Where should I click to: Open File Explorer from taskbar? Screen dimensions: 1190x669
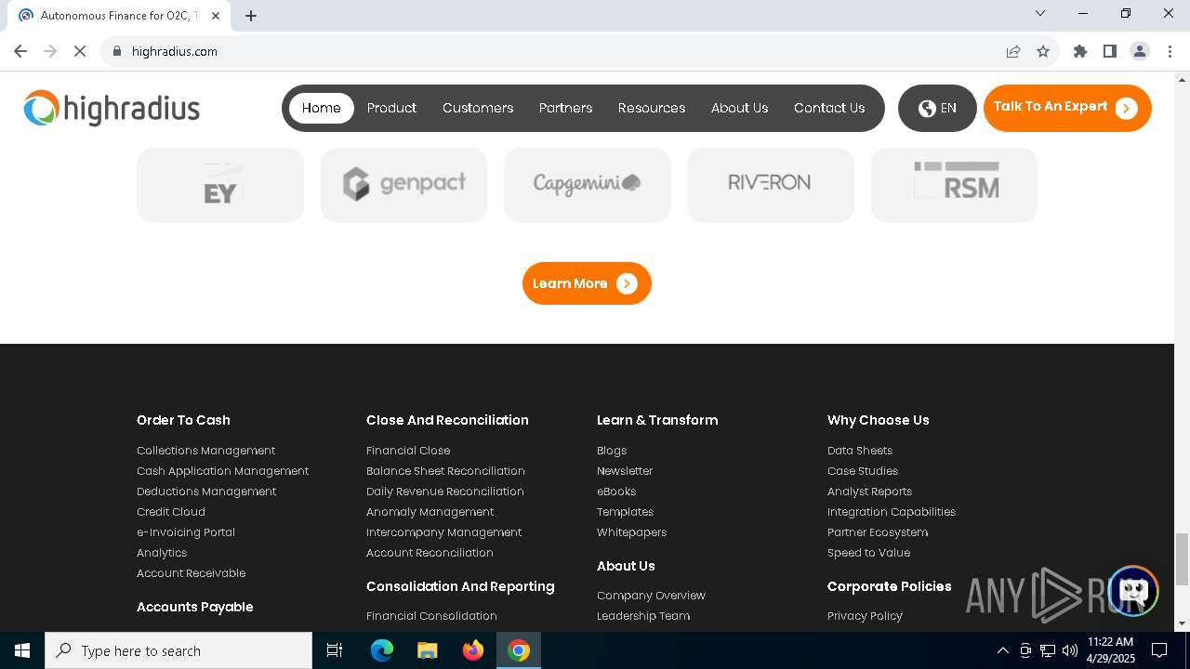point(427,650)
